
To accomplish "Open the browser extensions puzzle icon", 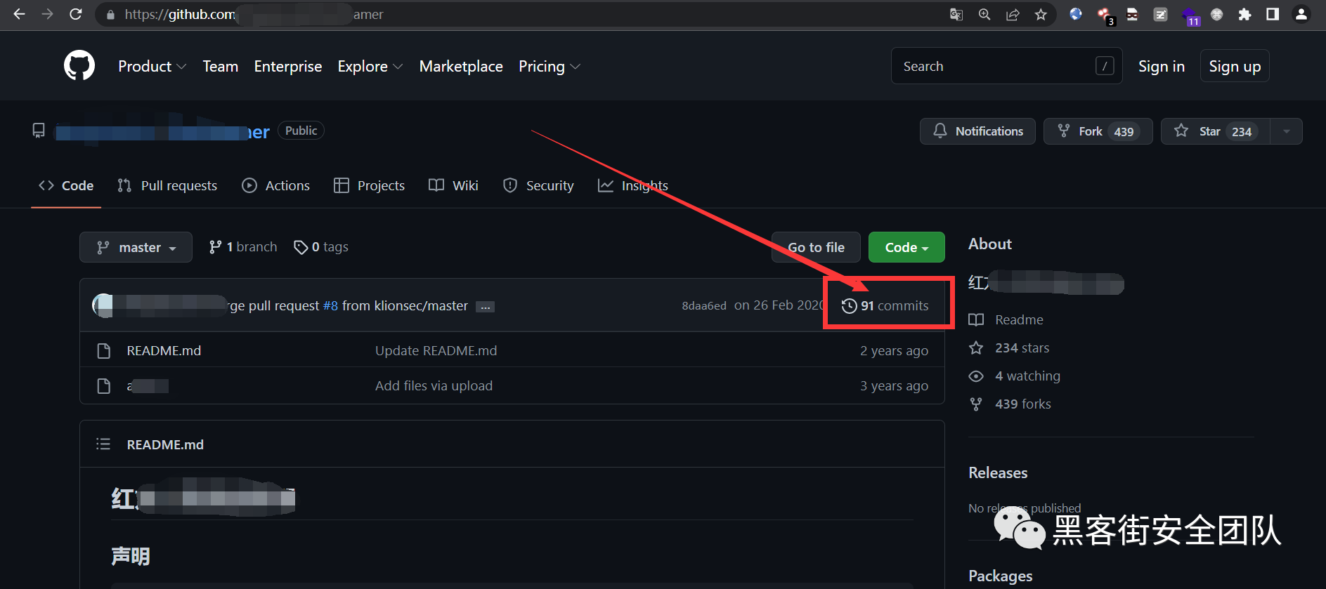I will (x=1244, y=14).
